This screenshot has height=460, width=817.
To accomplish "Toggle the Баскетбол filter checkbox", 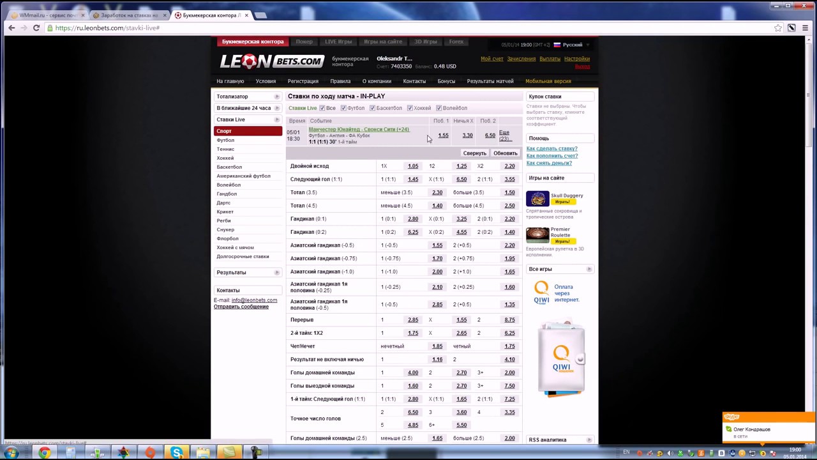I will [372, 108].
